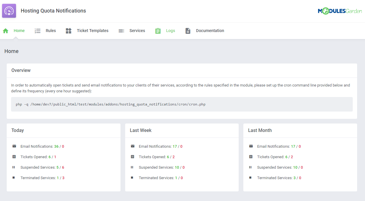Click the Last Week card heading
The width and height of the screenshot is (365, 201).
141,131
